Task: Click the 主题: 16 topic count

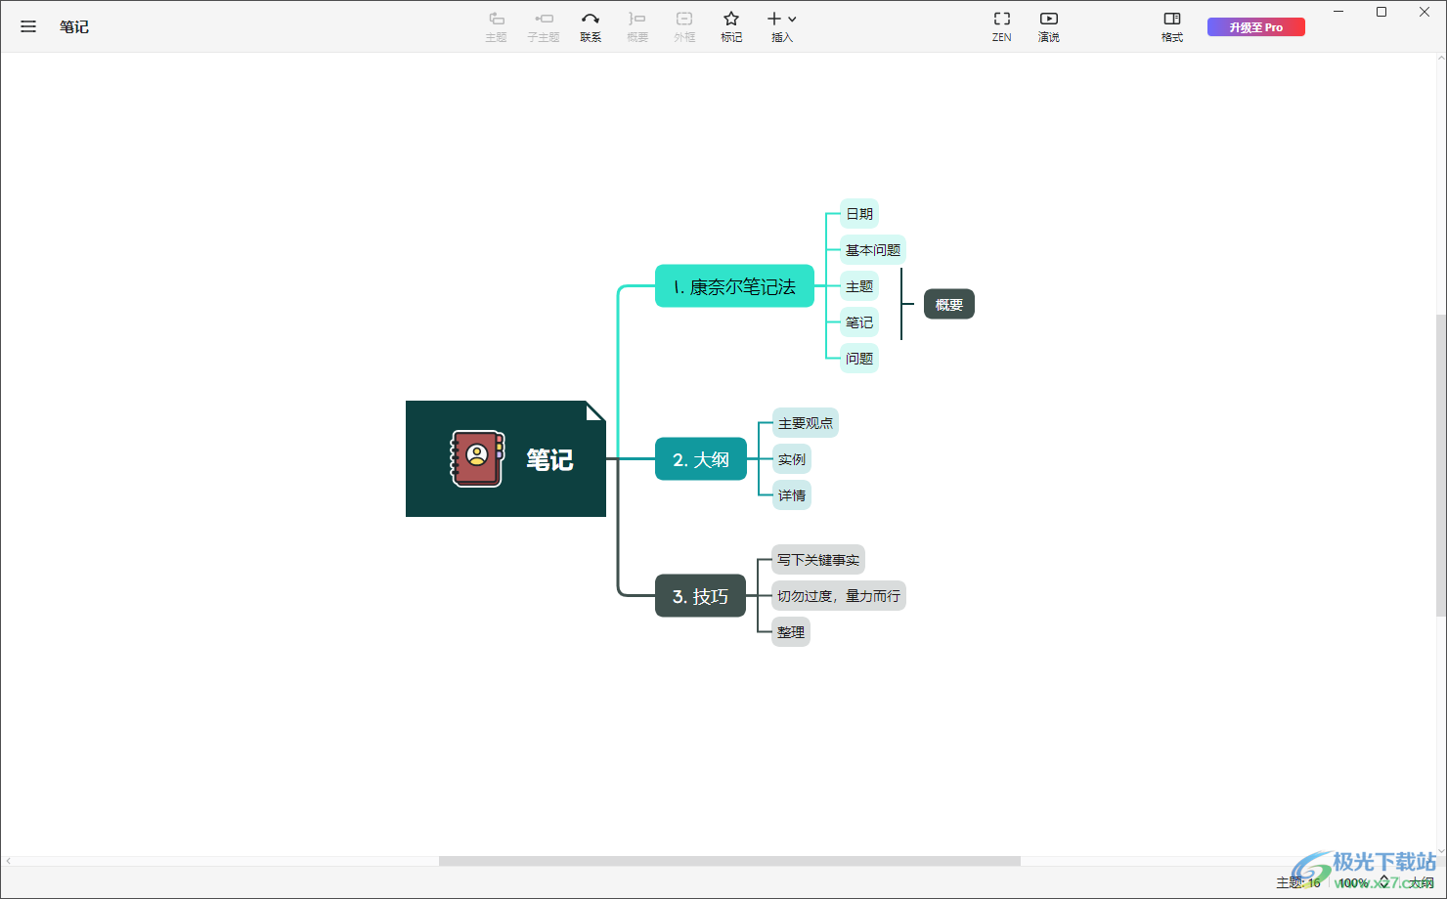Action: (1298, 882)
